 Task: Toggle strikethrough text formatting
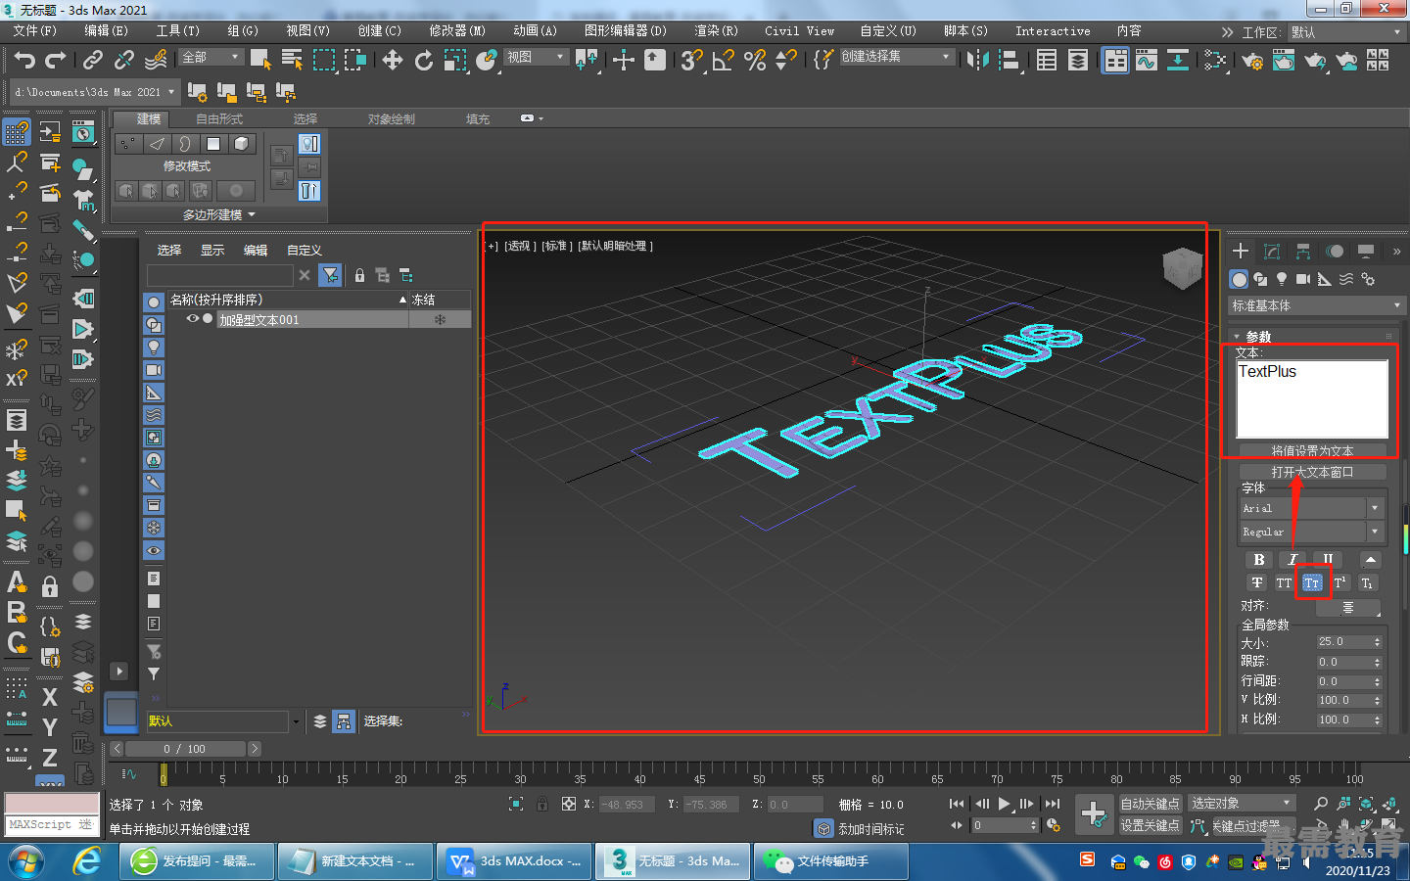(1257, 582)
